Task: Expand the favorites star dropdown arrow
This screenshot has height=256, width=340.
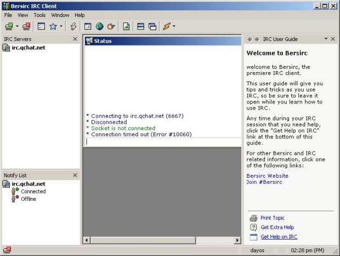Action: 61,26
